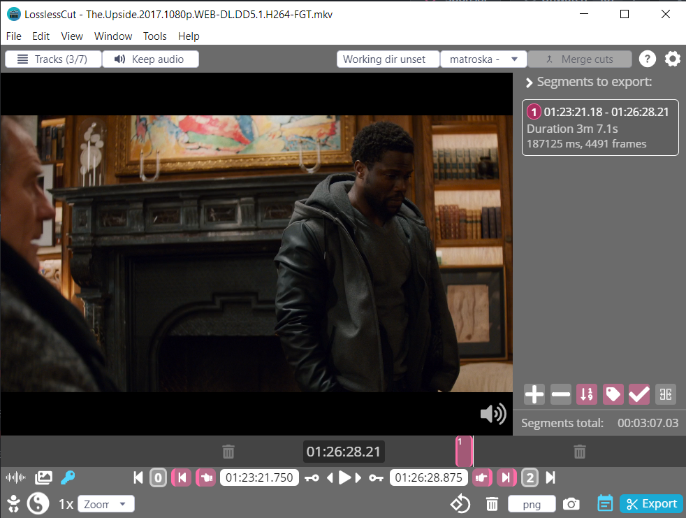Capture a screenshot with the camera icon
Viewport: 686px width, 518px height.
pos(571,503)
